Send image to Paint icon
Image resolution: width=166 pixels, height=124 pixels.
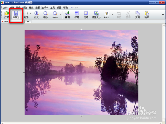tap(106, 15)
